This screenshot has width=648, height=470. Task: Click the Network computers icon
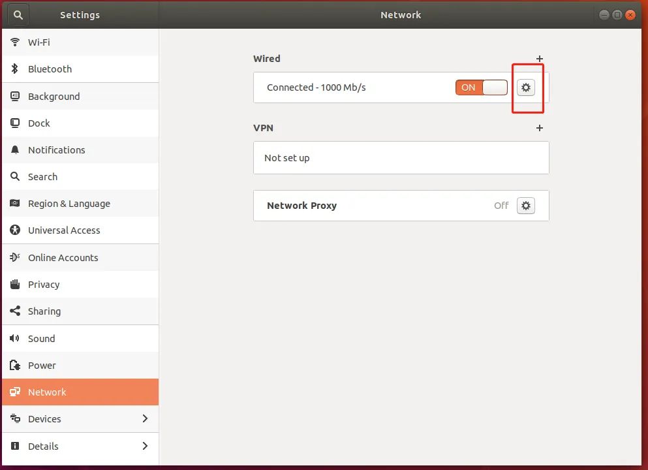(x=15, y=392)
